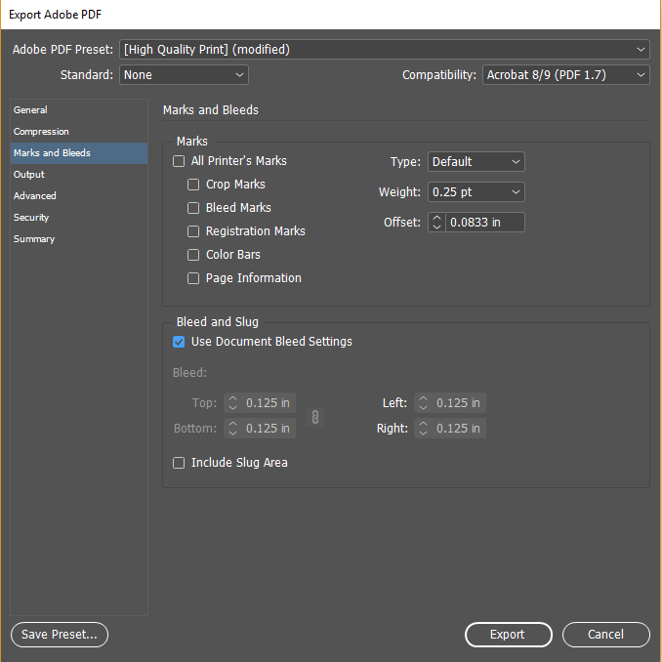Click the Bottom bleed value field
Image resolution: width=662 pixels, height=662 pixels.
click(269, 428)
